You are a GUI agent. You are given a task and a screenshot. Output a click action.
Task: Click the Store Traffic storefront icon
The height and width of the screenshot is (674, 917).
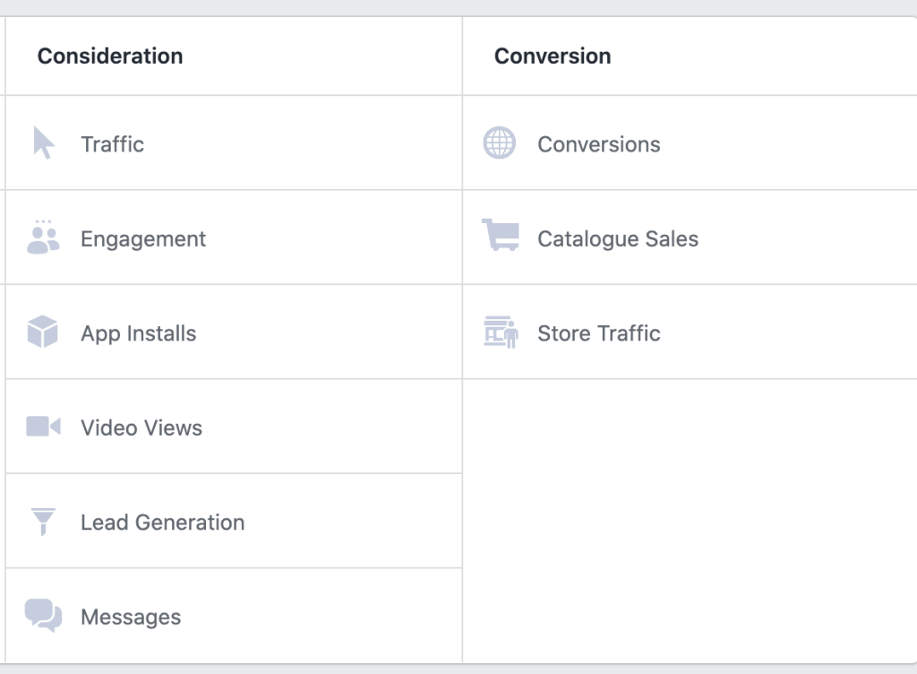(501, 333)
